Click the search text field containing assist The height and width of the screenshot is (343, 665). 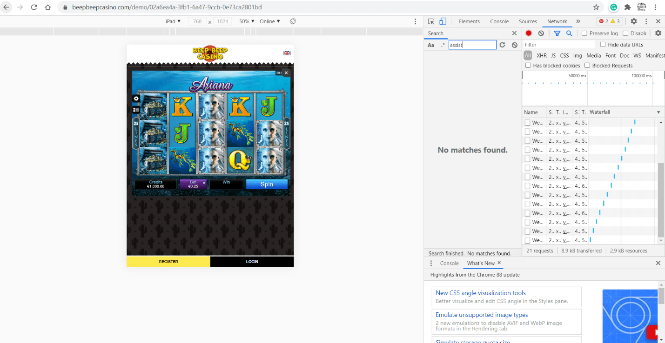pos(472,45)
